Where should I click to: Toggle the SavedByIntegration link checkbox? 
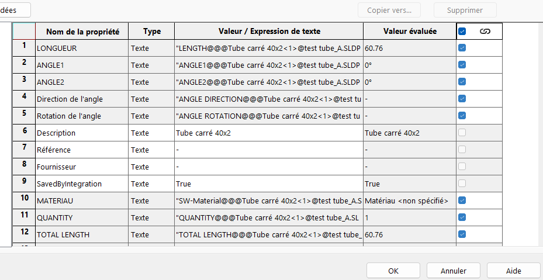(x=462, y=184)
